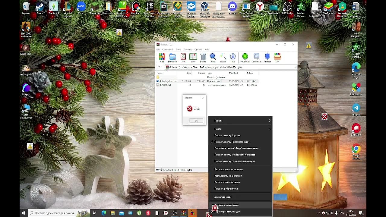Select the Zoom desktop icon
The width and height of the screenshot is (386, 217).
81,8
